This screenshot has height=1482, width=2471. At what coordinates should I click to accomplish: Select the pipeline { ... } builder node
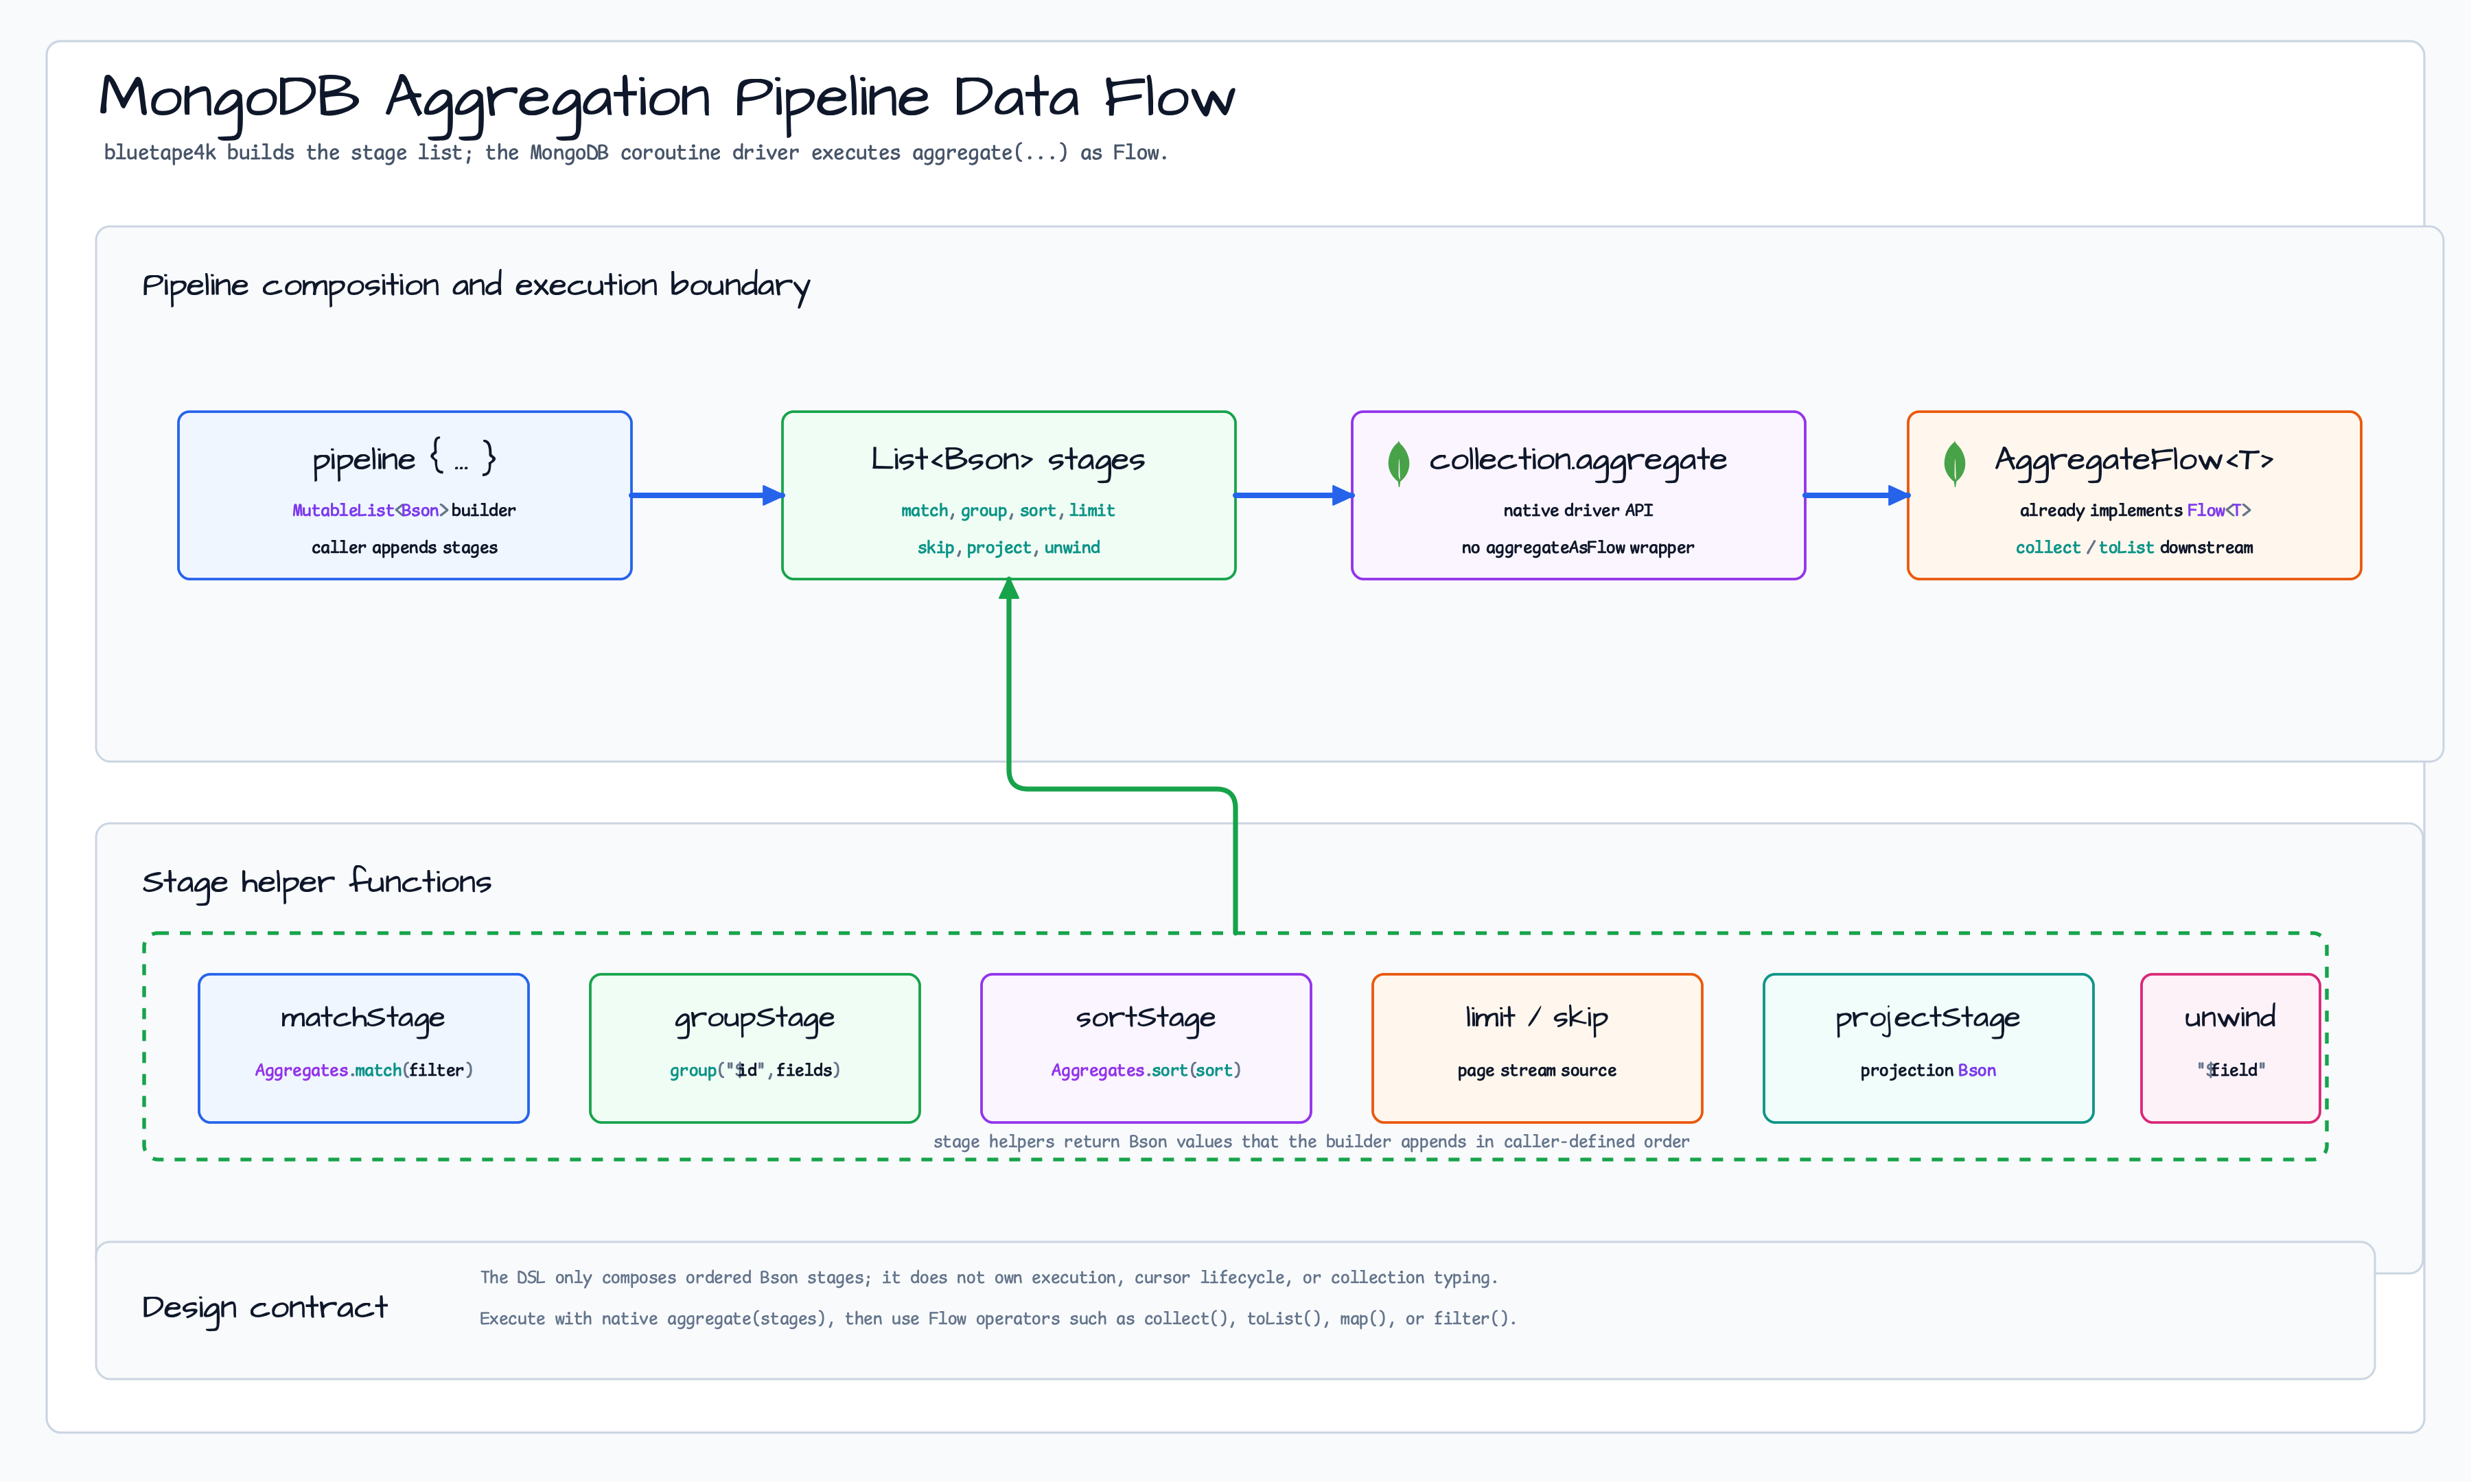[x=404, y=495]
